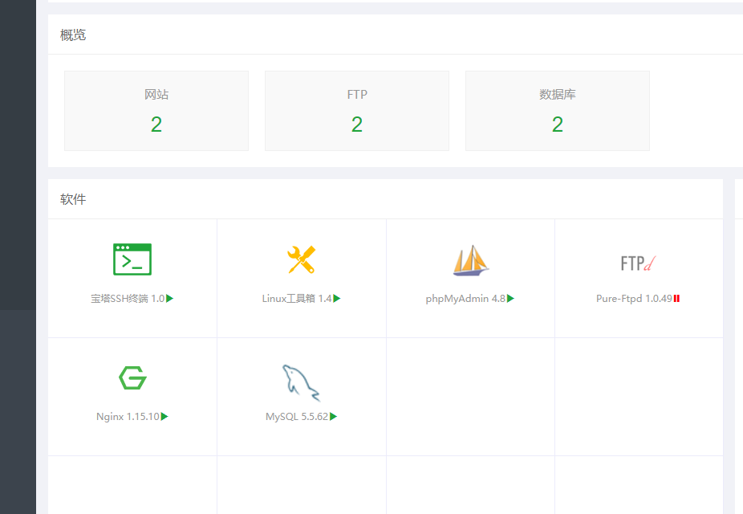Click the Nginx 1.15.10 label

point(128,417)
